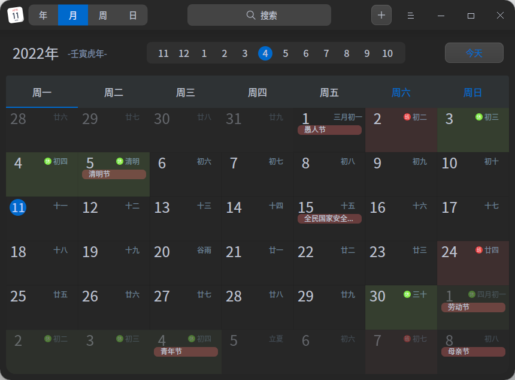Open the 清明节 event on April 5

coord(114,174)
